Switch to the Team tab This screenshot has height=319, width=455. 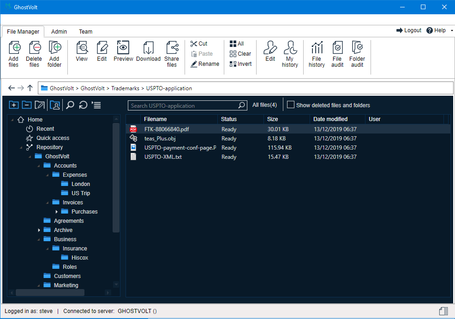pyautogui.click(x=85, y=32)
